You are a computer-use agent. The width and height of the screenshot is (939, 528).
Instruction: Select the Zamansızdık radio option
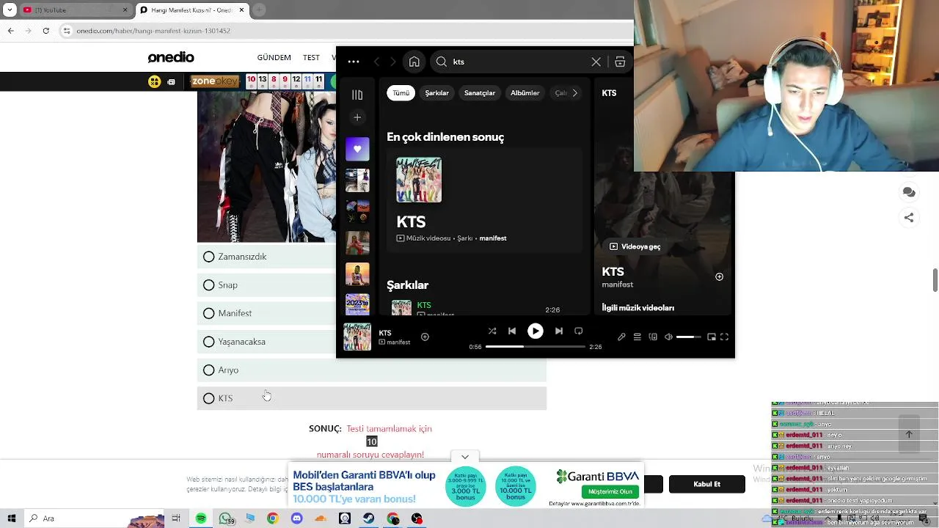click(209, 257)
